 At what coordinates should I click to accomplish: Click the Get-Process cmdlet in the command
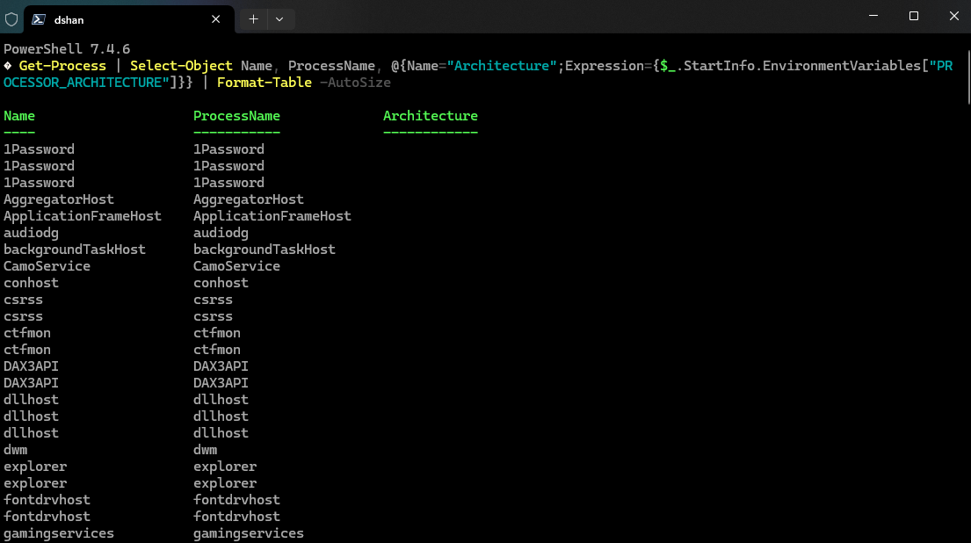[62, 66]
